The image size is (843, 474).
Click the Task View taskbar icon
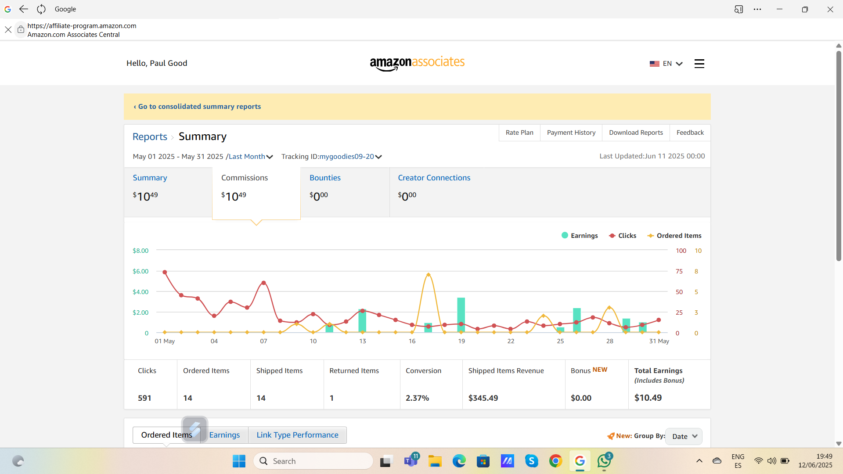[385, 461]
